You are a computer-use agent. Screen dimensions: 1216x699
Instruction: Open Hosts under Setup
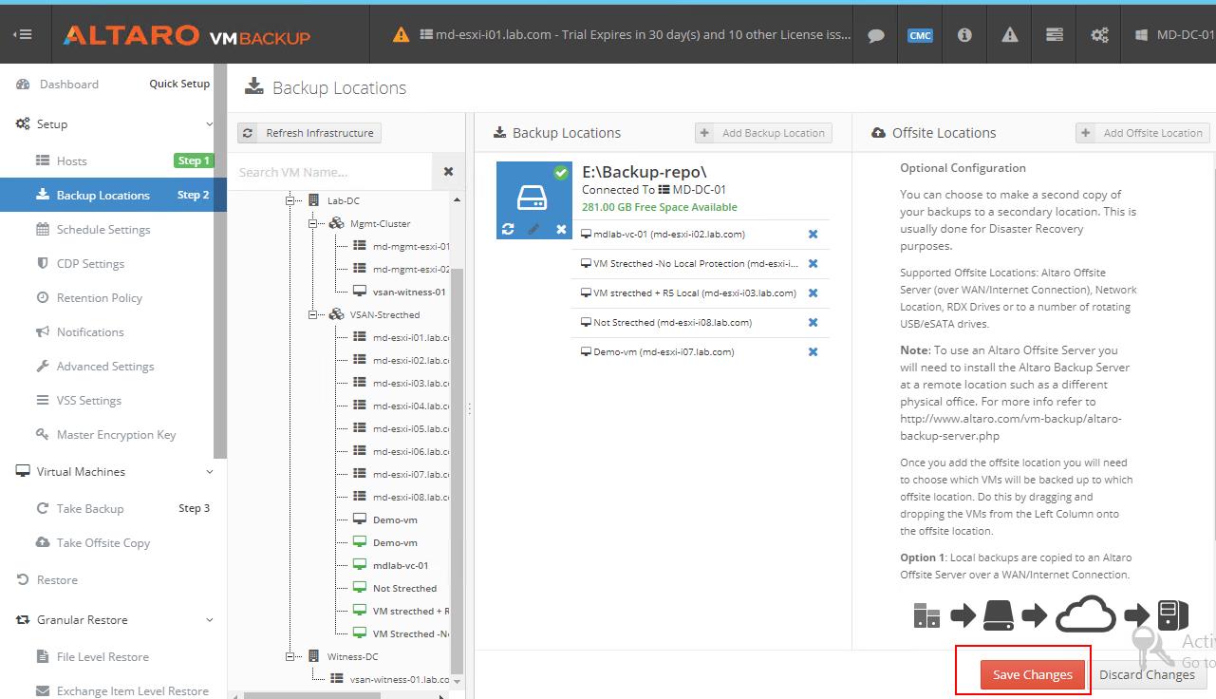[x=71, y=161]
